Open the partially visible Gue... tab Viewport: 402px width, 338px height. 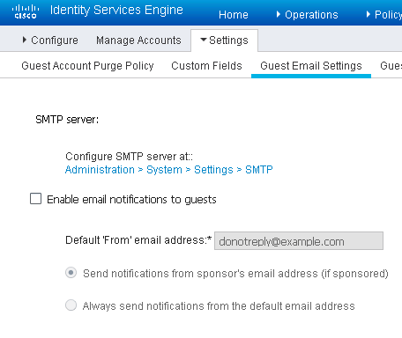(x=391, y=66)
